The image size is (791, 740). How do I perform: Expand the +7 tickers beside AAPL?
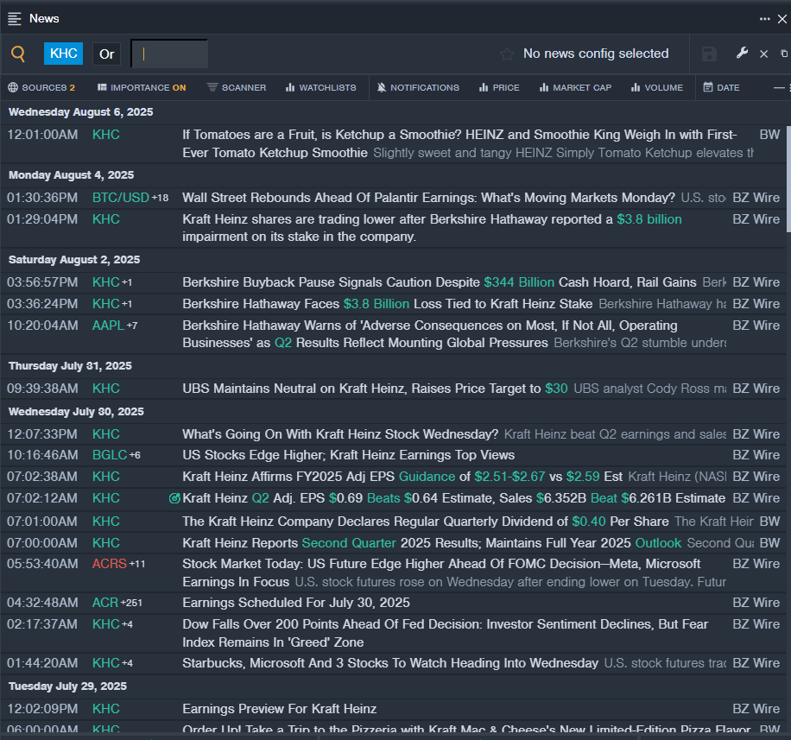(x=131, y=326)
